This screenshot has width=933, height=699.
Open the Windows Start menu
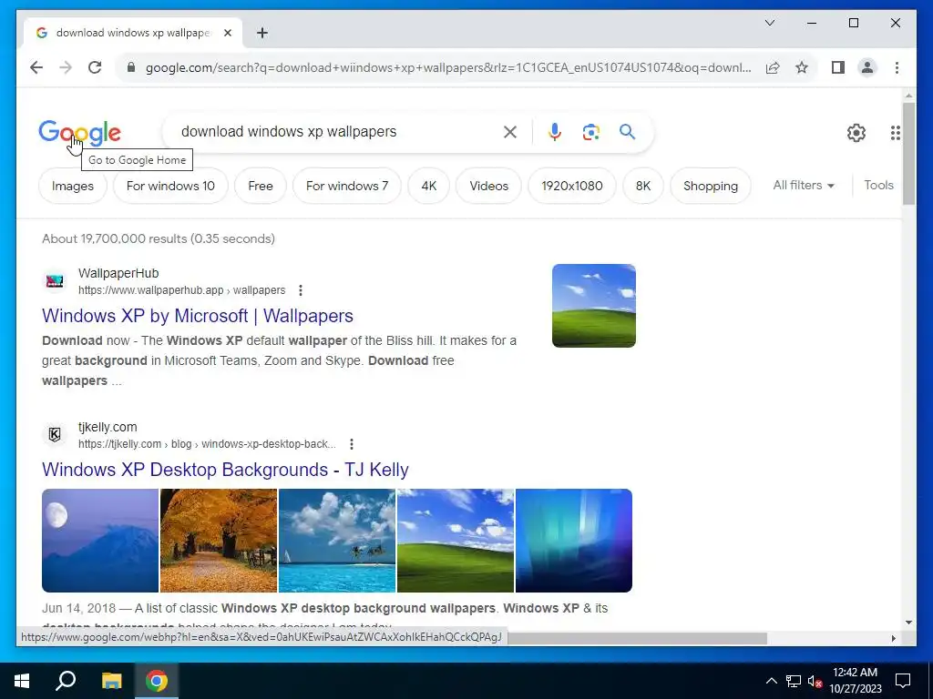click(22, 681)
